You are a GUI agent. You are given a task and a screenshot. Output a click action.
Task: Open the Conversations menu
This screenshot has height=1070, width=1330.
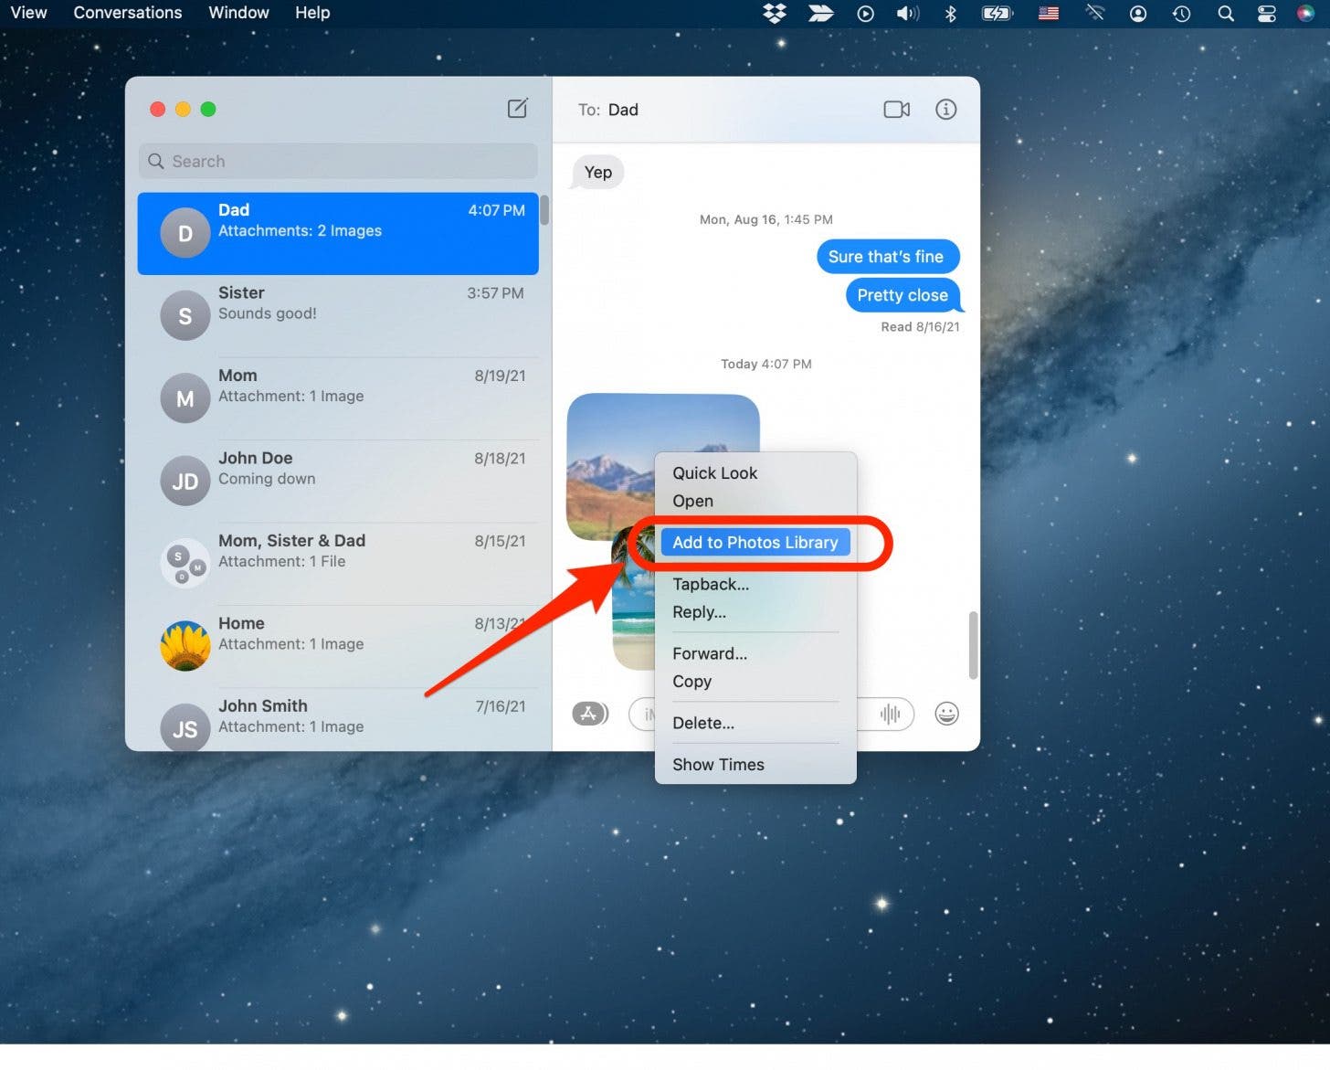[x=128, y=13]
